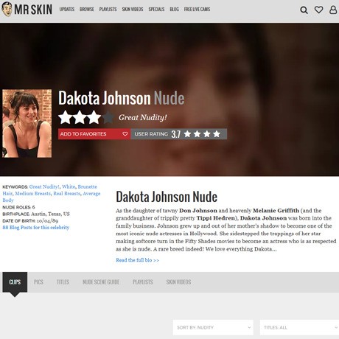The image size is (339, 339).
Task: Rate with the fourth user rating star
Action: [217, 134]
